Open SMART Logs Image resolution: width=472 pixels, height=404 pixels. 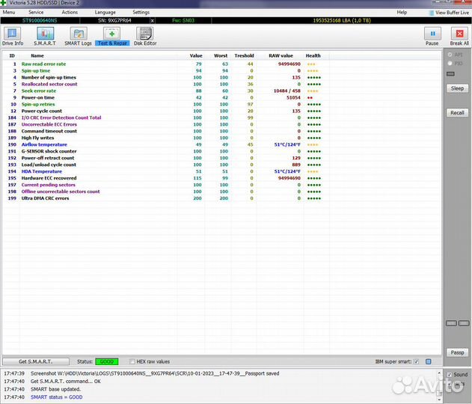point(78,35)
